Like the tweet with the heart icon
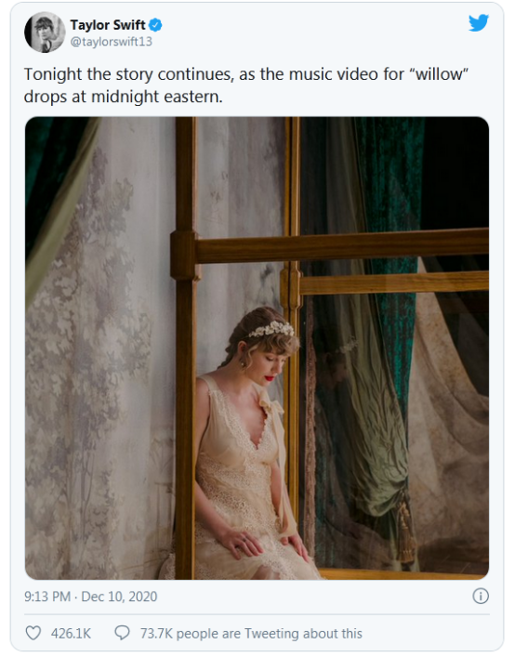This screenshot has width=515, height=657. pyautogui.click(x=33, y=633)
